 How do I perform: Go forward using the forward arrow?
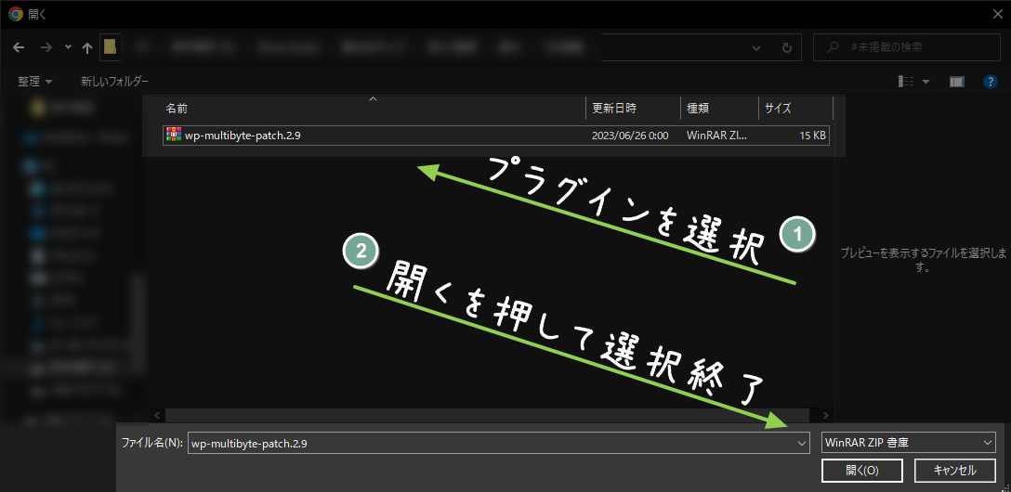pos(46,47)
